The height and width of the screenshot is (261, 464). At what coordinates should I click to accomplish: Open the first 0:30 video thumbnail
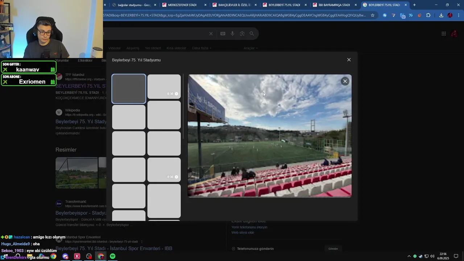164,87
